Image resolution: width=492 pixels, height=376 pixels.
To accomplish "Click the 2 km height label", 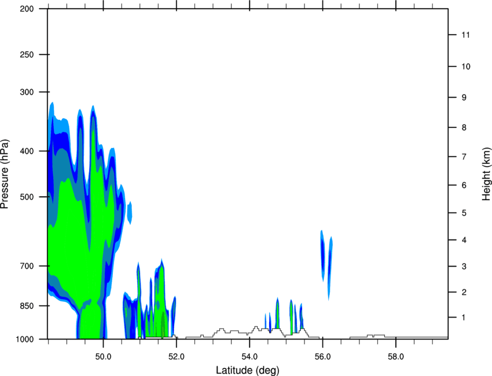I will 464,292.
